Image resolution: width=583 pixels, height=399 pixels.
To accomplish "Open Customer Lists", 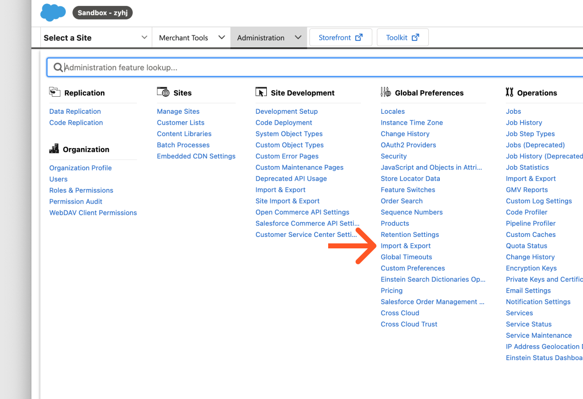I will pos(181,122).
